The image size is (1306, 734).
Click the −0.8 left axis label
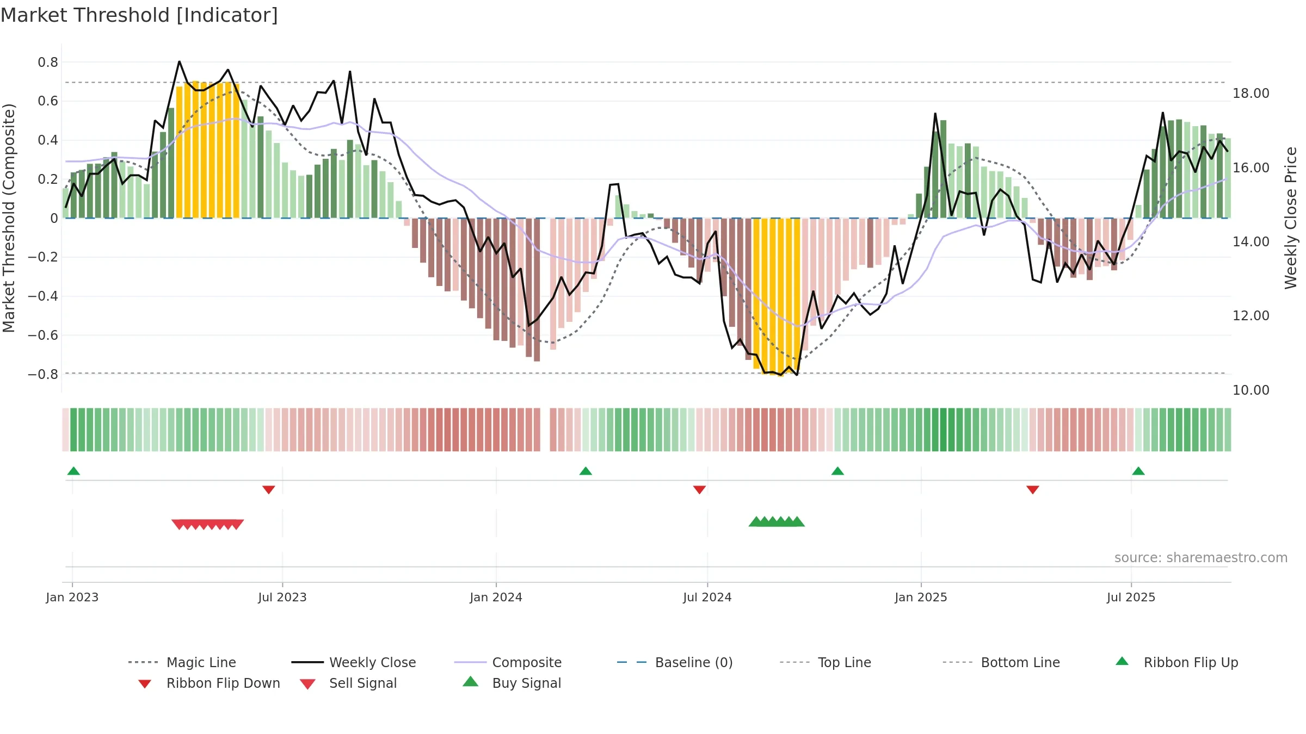tap(43, 374)
